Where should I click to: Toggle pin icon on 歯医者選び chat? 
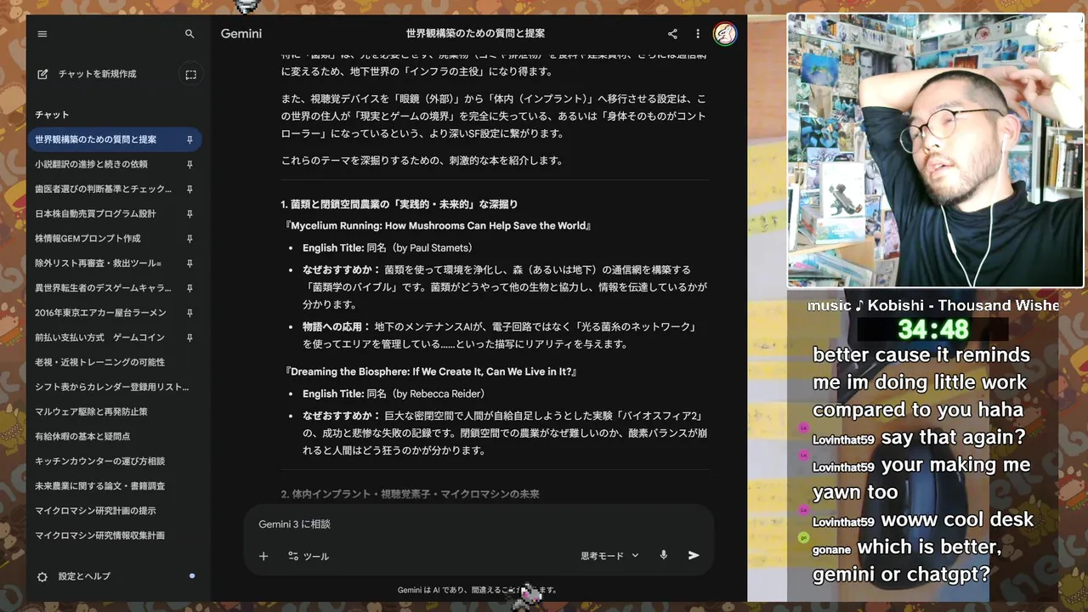190,189
